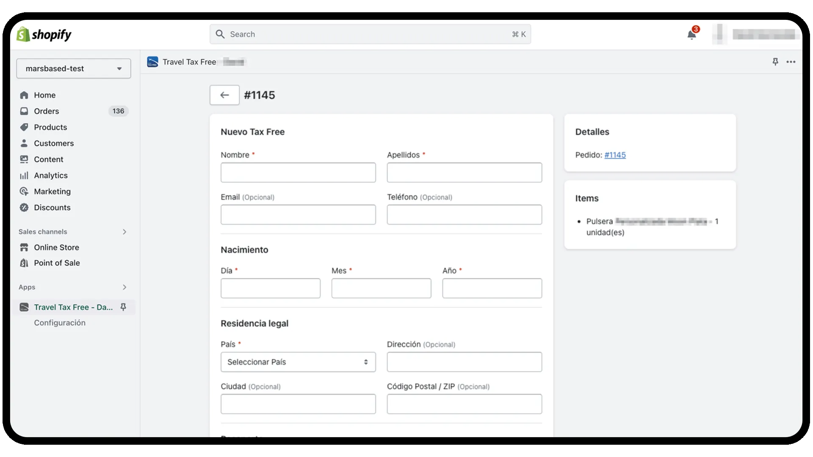Open the Seleccionar País dropdown
Screen dimensions: 813x457
(x=298, y=362)
